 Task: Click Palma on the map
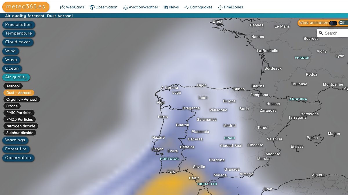coord(312,138)
